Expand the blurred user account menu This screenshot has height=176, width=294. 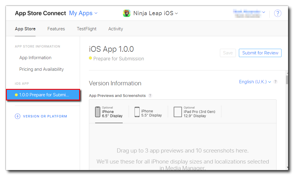click(249, 13)
